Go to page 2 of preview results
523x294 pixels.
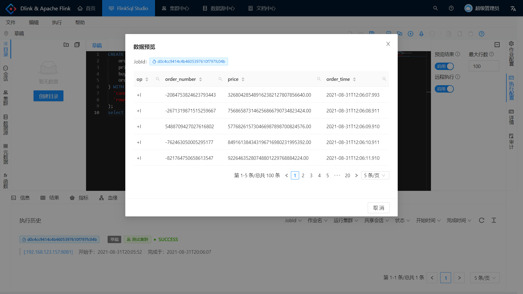(303, 176)
